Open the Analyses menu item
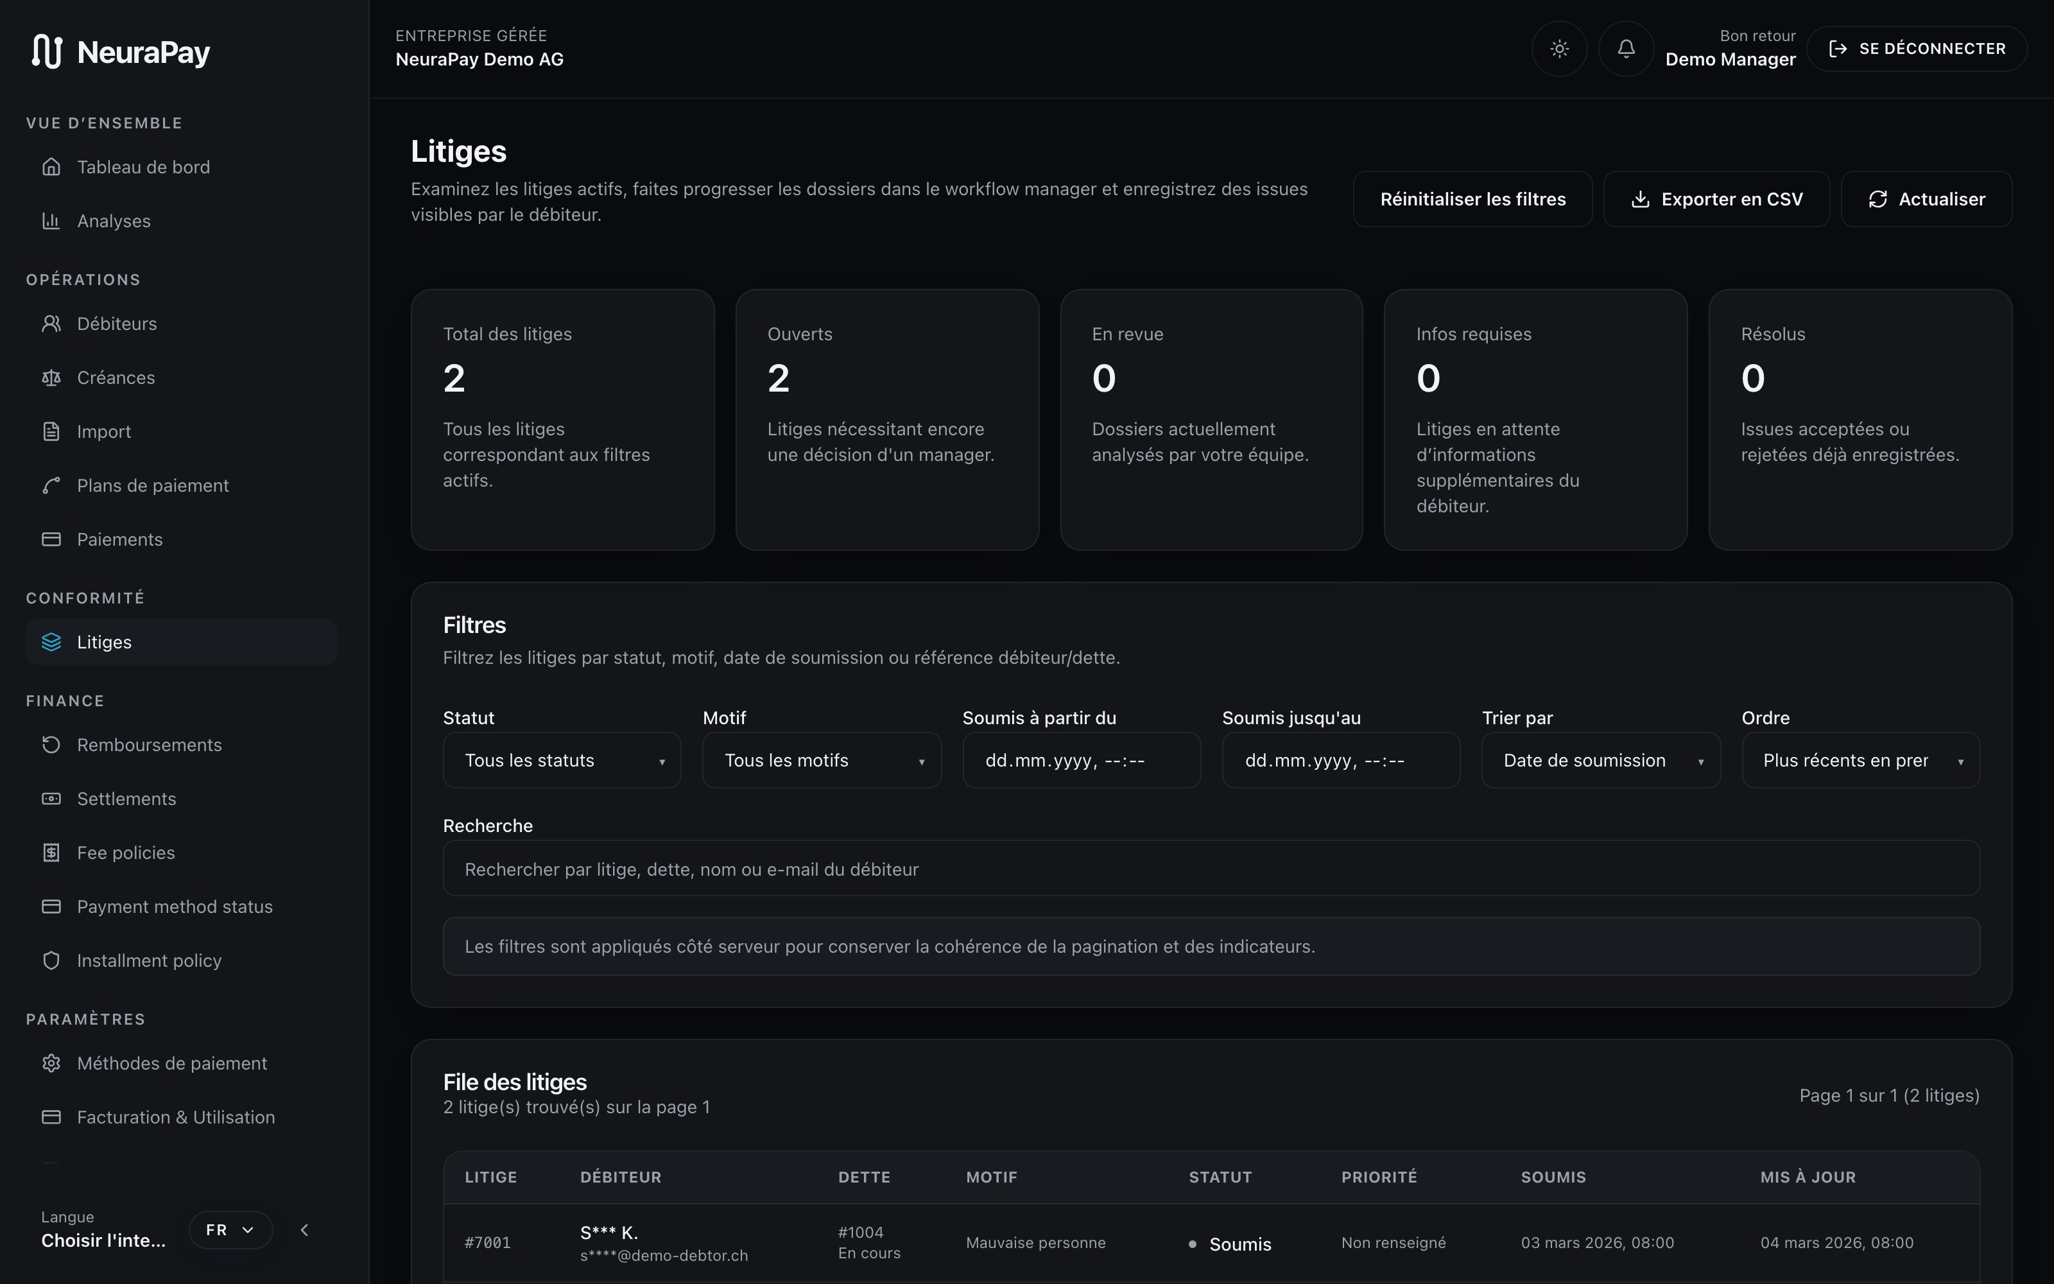The image size is (2054, 1284). [x=182, y=221]
